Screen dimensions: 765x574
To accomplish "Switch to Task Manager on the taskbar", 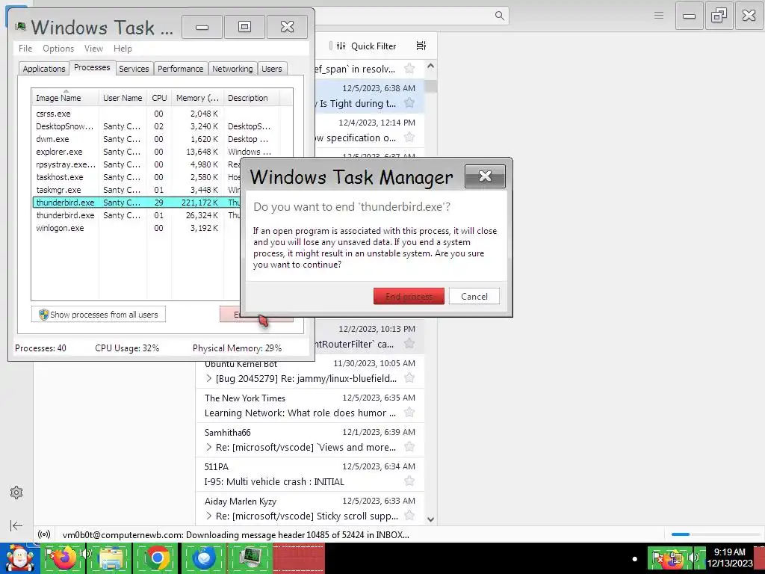I will (x=250, y=558).
